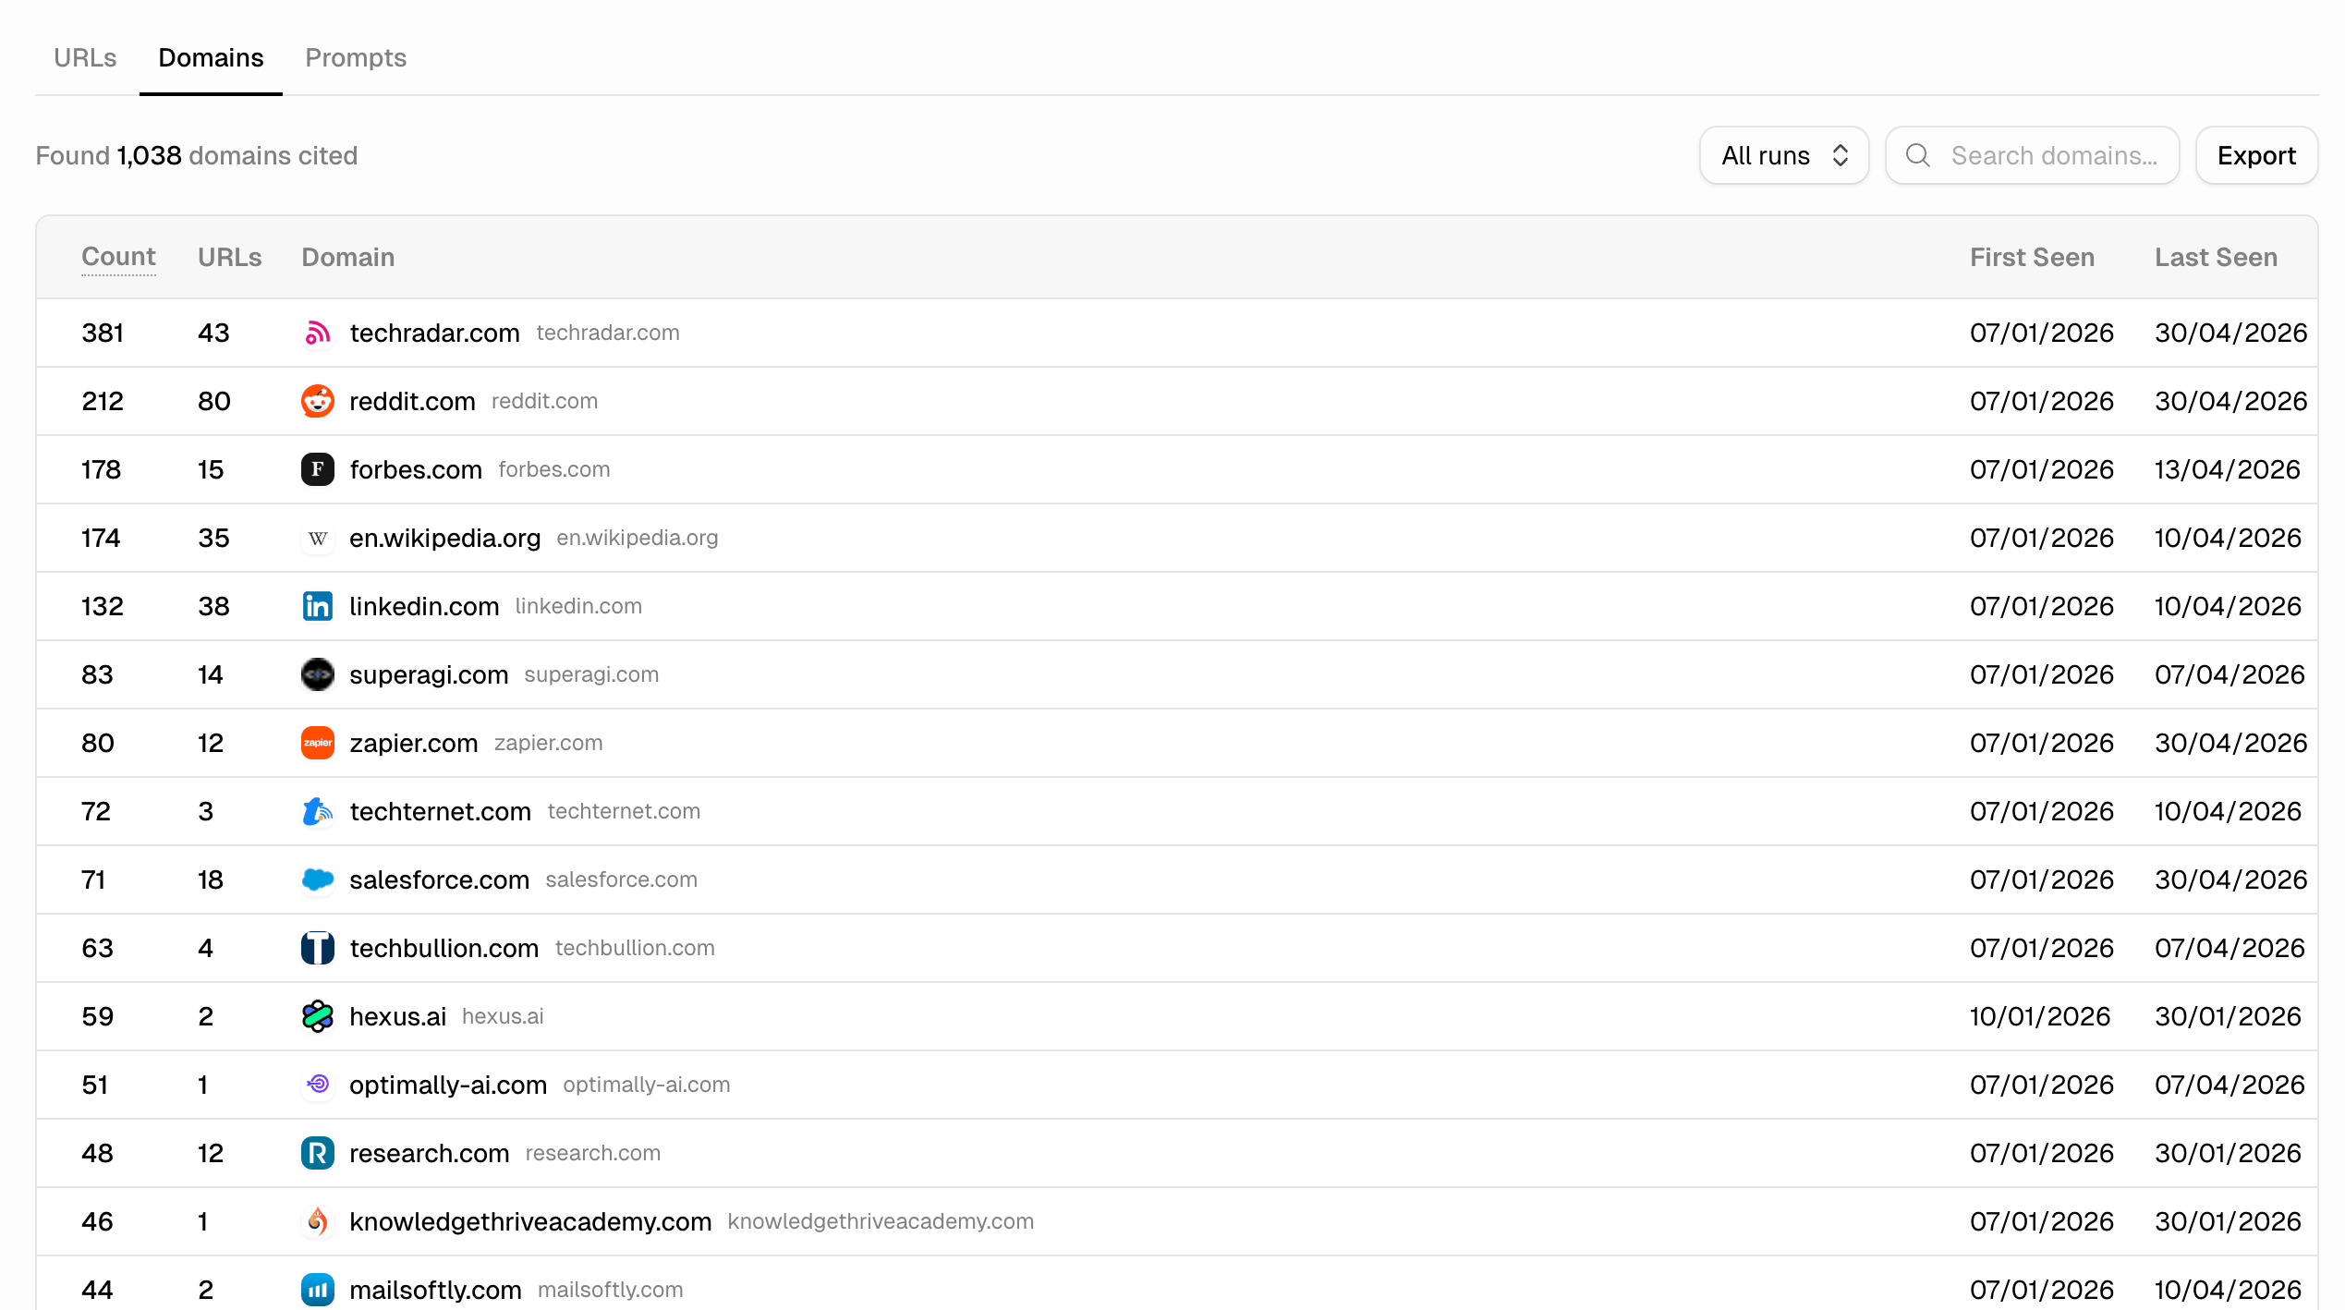
Task: Click the salesforce.com cloud icon
Action: (317, 879)
